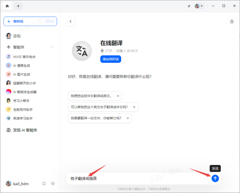
Task: Open the profile avatar dropdown in title bar
Action: pyautogui.click(x=199, y=6)
